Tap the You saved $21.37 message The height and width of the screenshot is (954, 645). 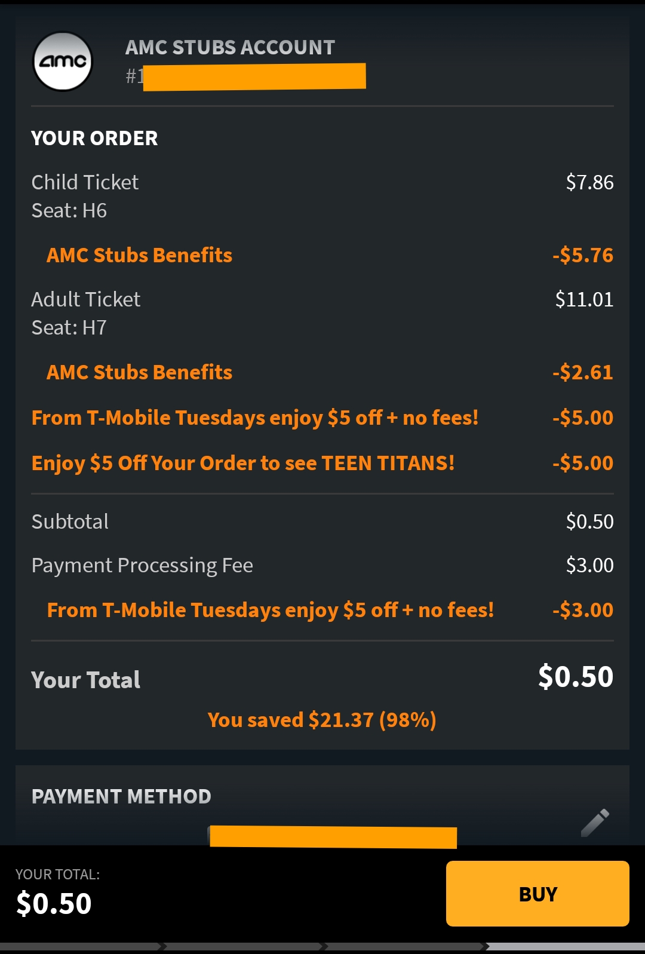[x=322, y=720]
